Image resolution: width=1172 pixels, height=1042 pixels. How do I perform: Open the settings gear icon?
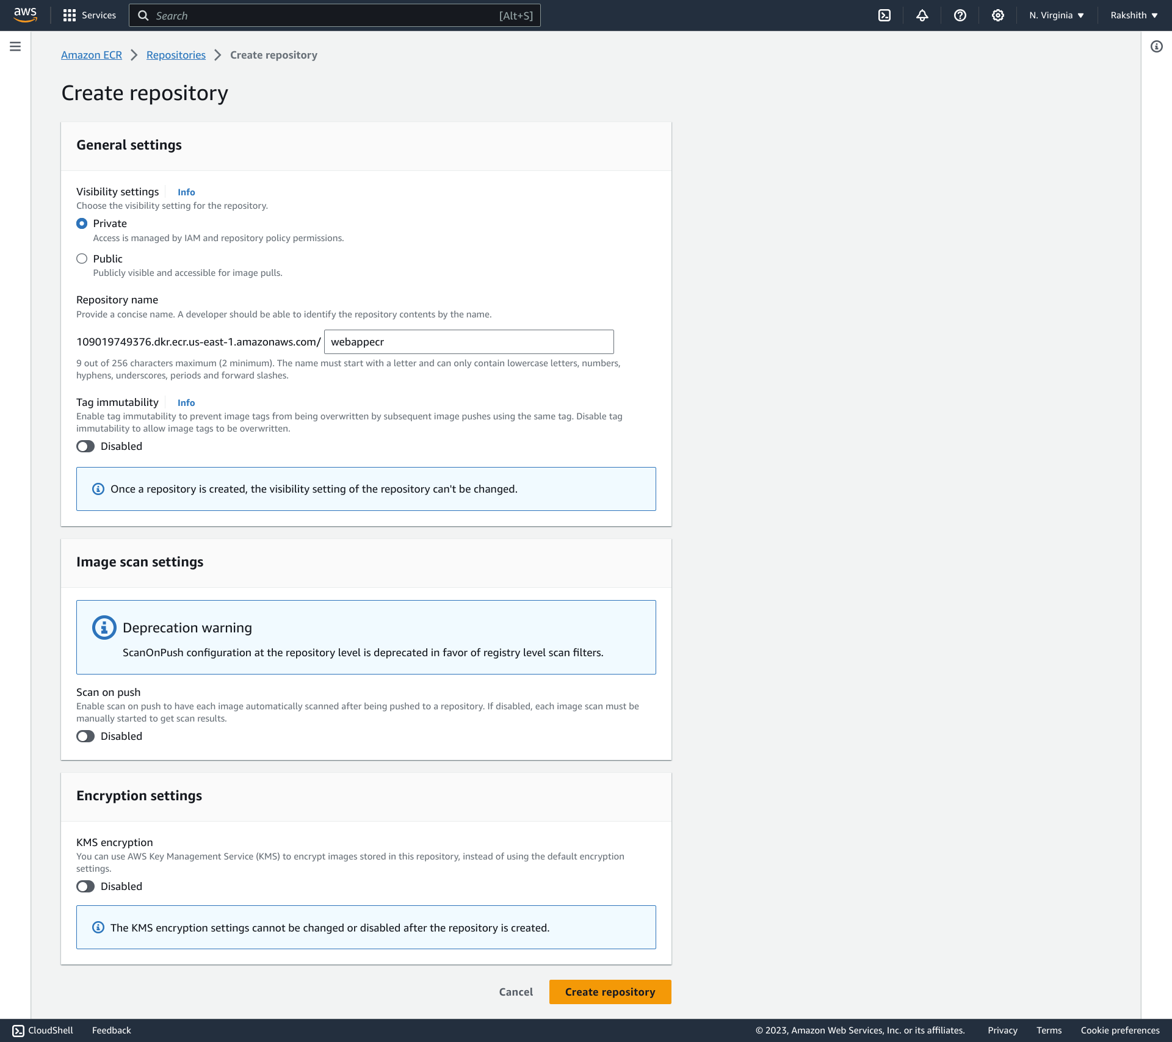pos(998,15)
